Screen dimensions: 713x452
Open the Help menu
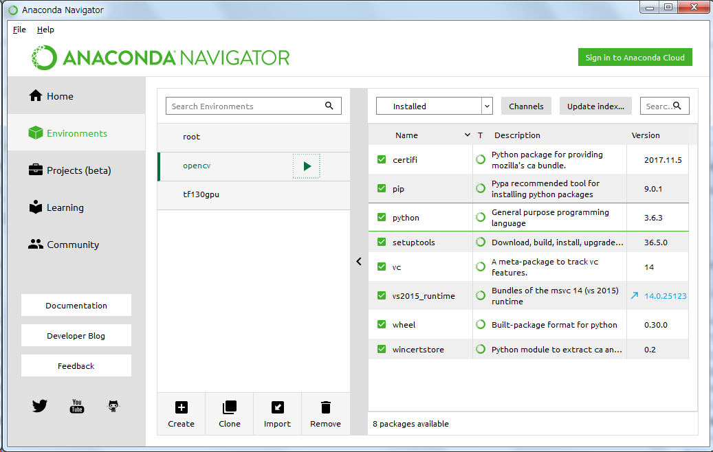tap(45, 30)
